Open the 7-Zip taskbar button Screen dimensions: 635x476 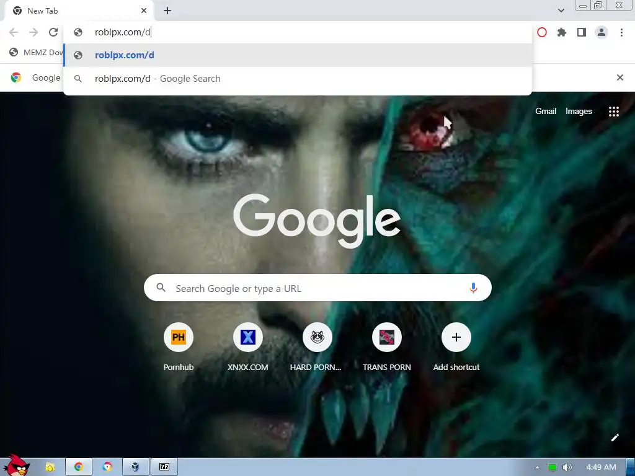click(164, 467)
